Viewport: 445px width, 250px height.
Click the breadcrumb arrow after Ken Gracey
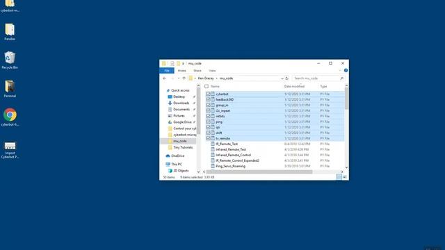217,78
